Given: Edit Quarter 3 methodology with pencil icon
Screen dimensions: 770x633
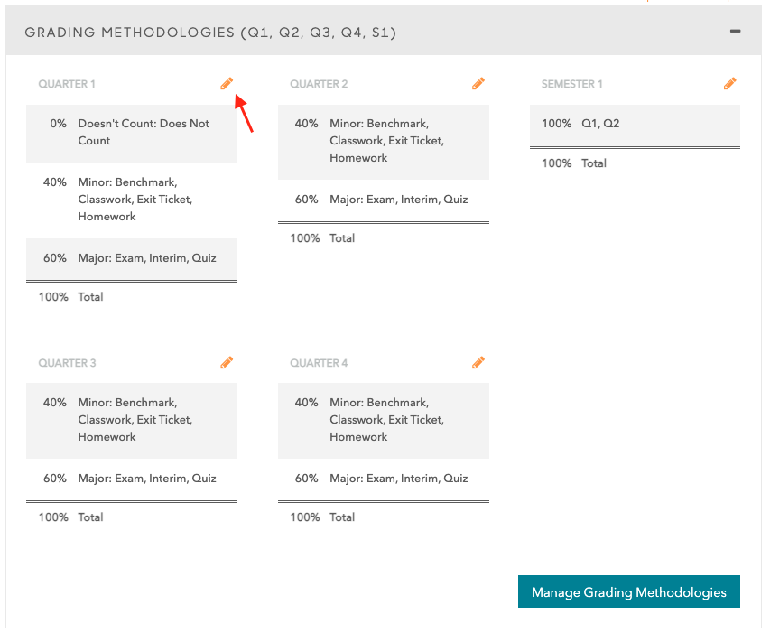Looking at the screenshot, I should [227, 363].
